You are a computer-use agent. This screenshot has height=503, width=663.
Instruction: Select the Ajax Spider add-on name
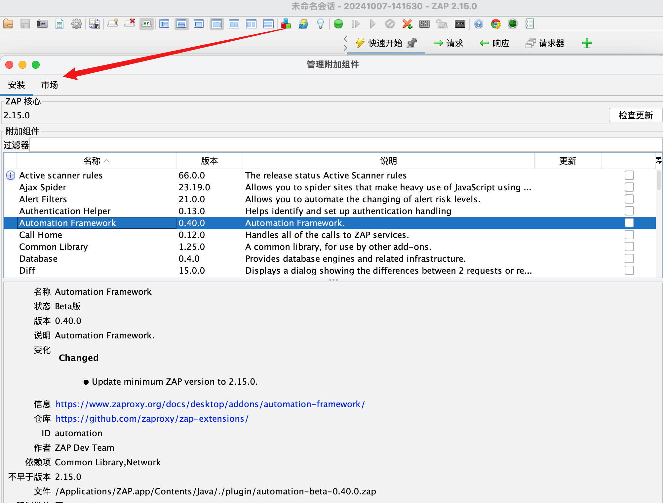(x=43, y=187)
